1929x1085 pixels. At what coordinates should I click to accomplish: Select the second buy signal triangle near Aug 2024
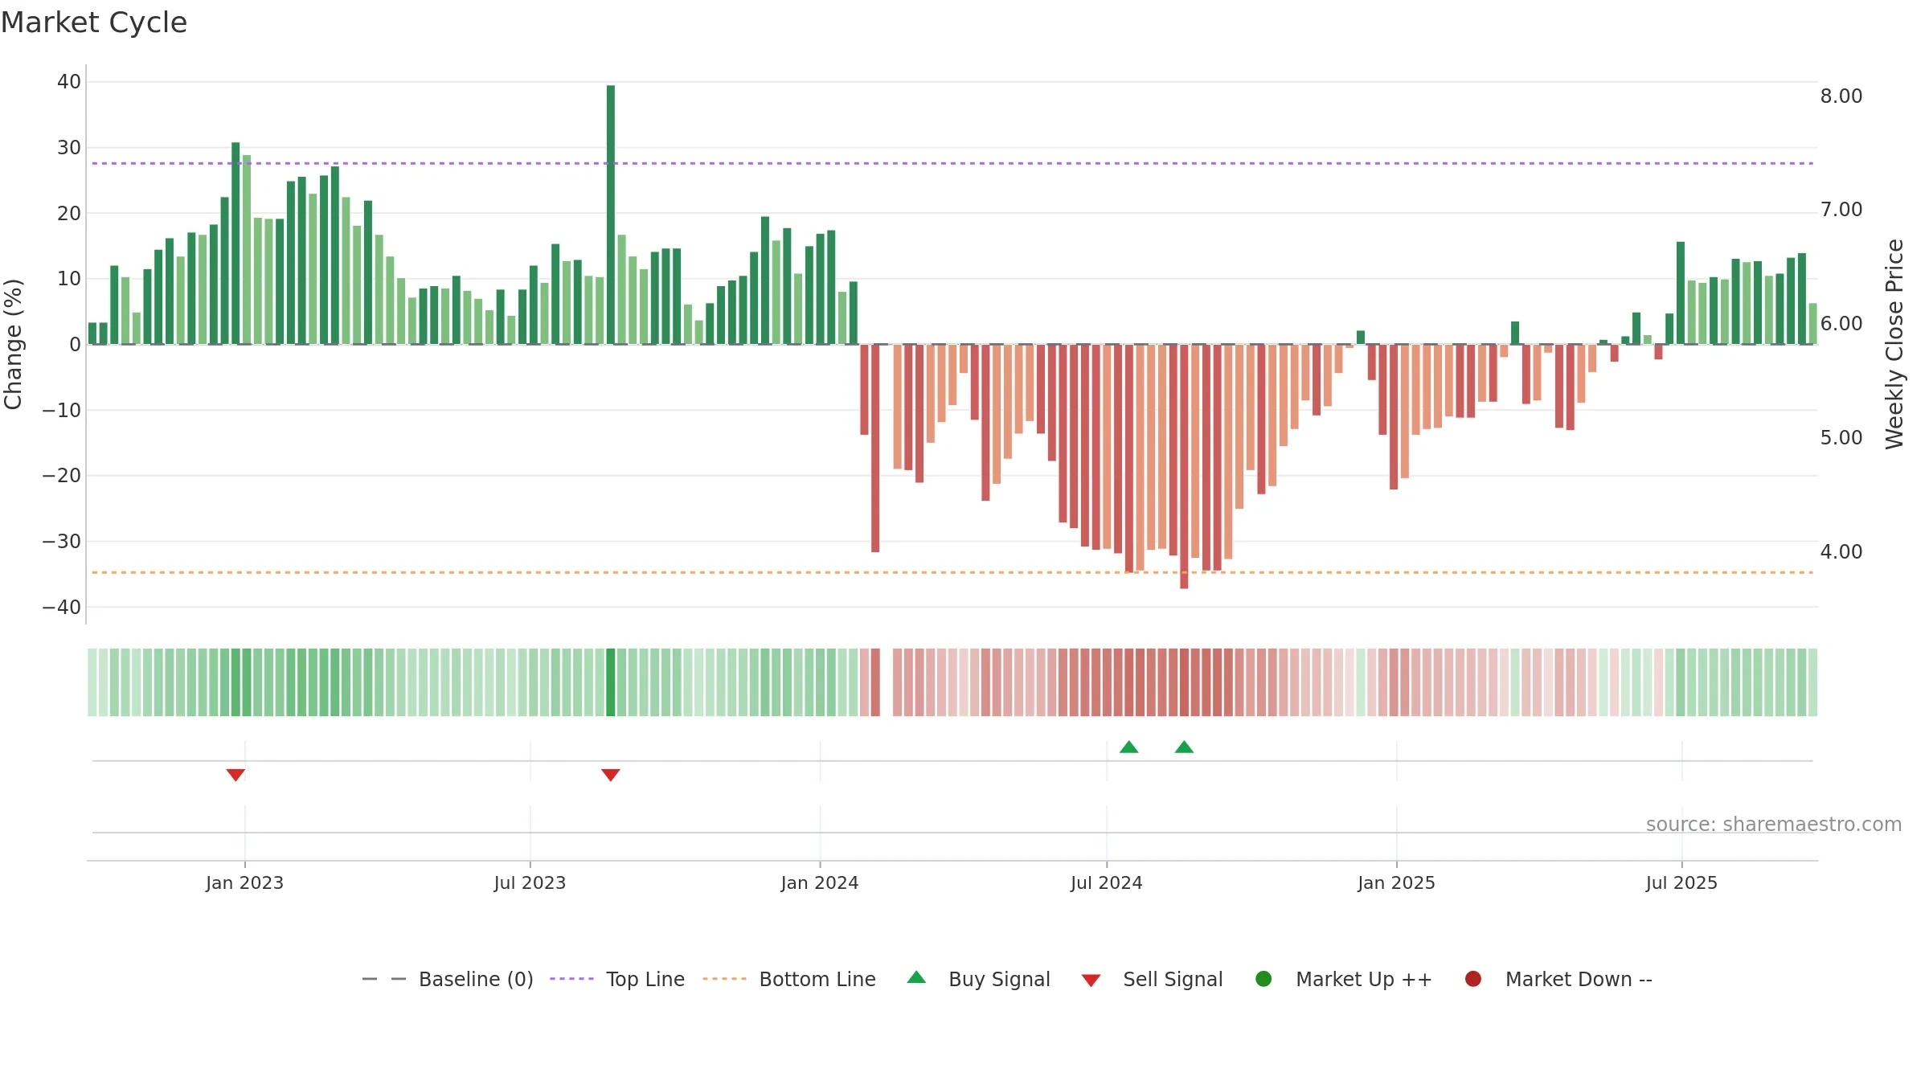[x=1184, y=747]
